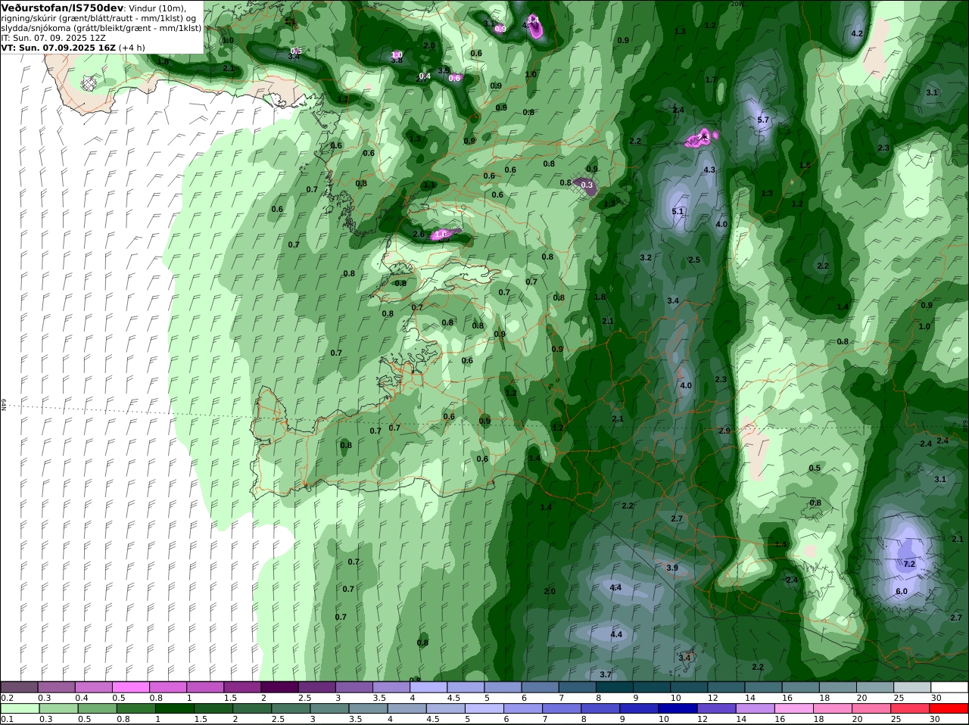Click the 0.5 value on the eastern light-green band
The height and width of the screenshot is (725, 969).
(815, 468)
